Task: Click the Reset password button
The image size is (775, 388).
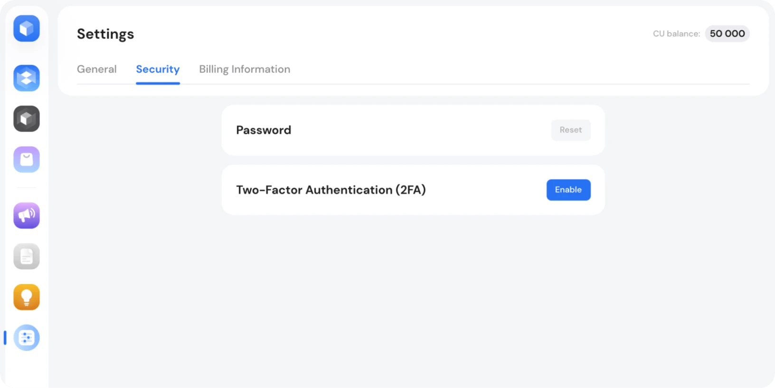Action: [571, 130]
